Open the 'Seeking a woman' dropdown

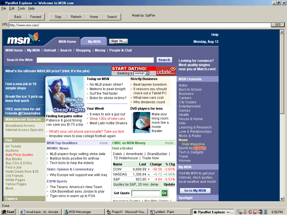point(141,73)
